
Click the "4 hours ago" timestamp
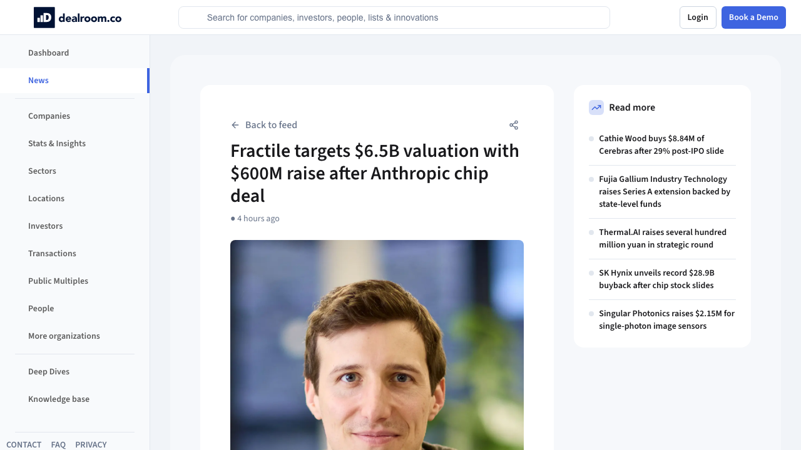[258, 219]
